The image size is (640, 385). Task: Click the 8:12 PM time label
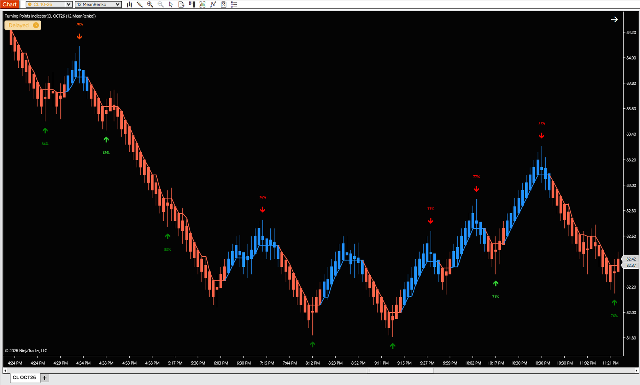pyautogui.click(x=312, y=363)
